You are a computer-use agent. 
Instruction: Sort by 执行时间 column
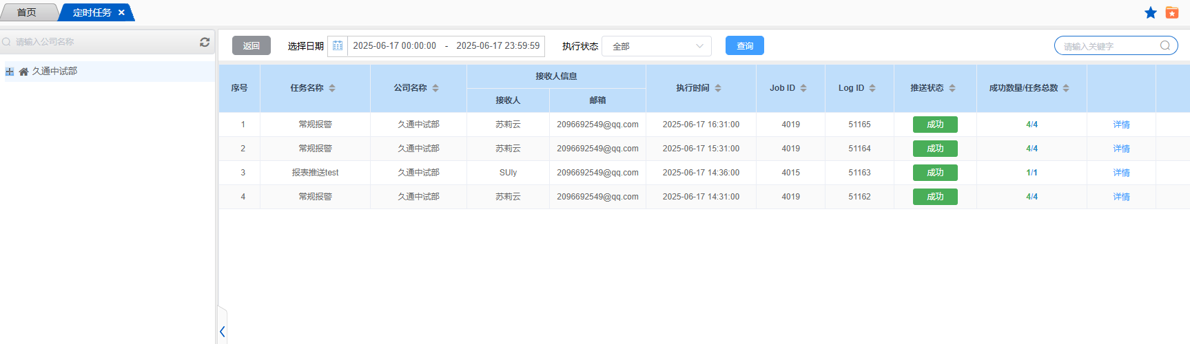pos(718,88)
